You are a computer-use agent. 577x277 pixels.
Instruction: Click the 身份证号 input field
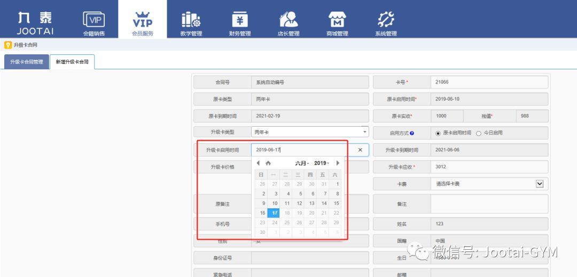[310, 258]
